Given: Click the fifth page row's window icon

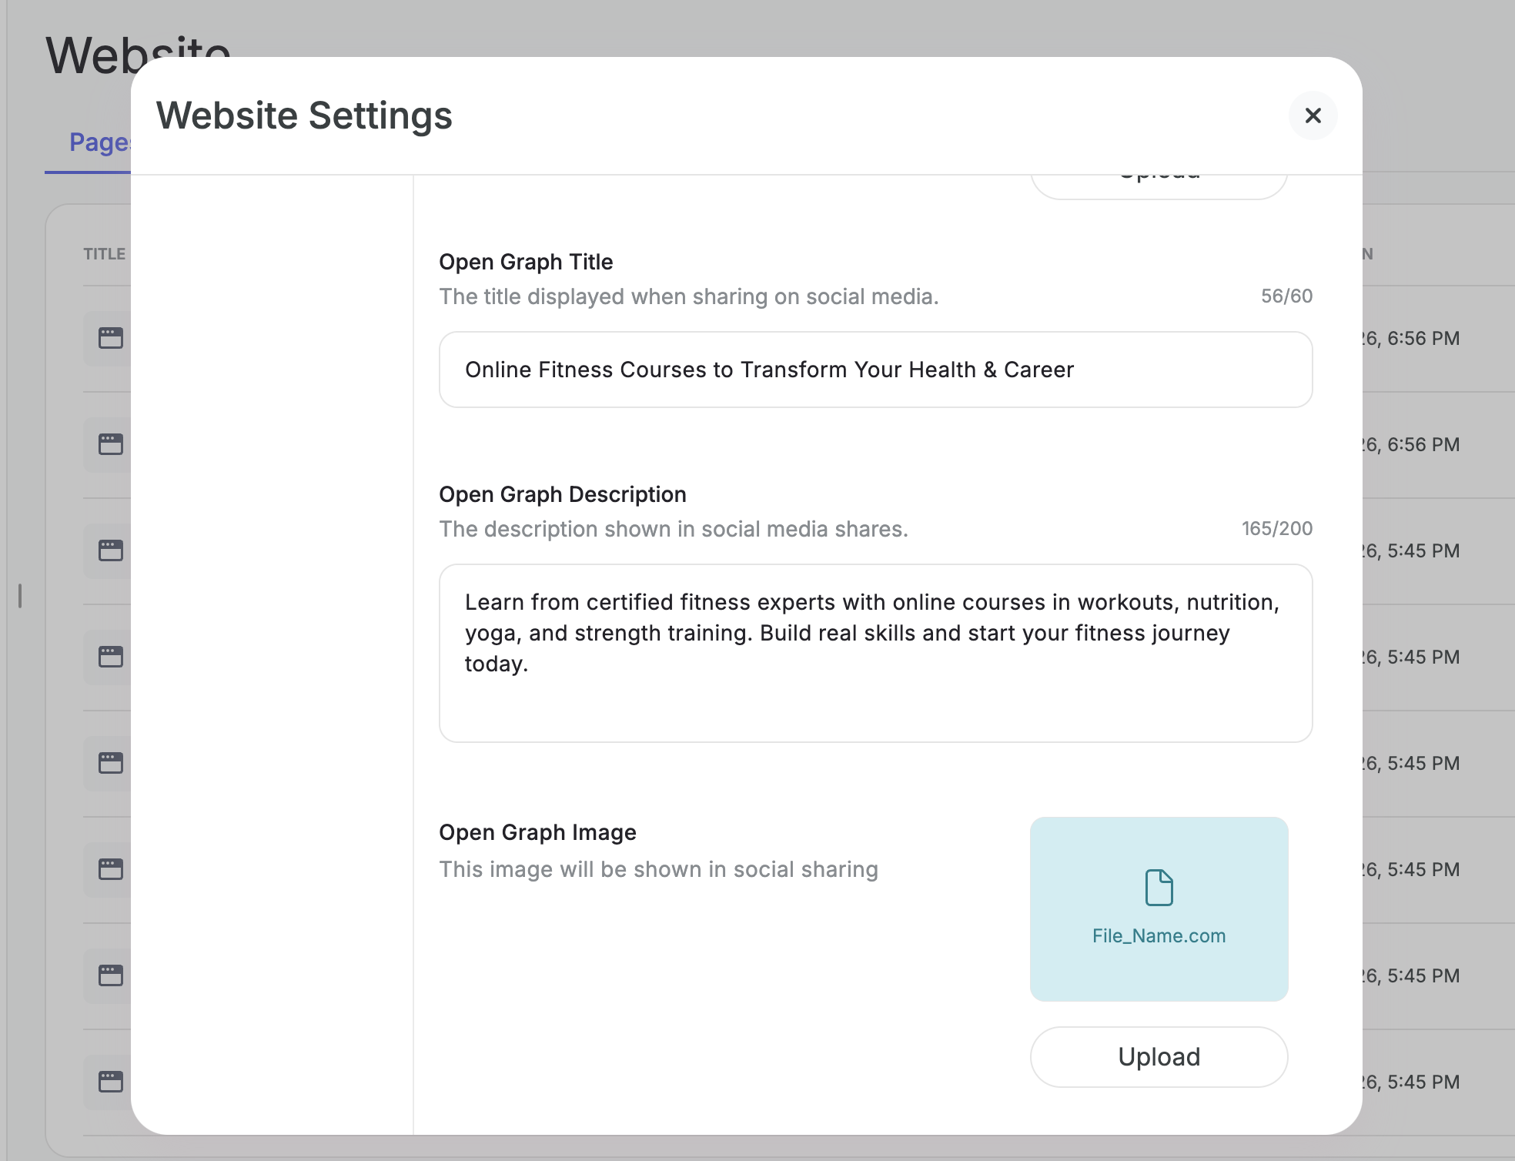Looking at the screenshot, I should (x=110, y=763).
